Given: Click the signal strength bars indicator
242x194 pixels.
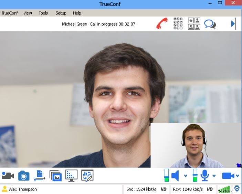Looking at the screenshot, I should point(224,189).
